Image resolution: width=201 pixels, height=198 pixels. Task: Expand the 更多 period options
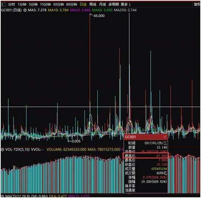click(125, 5)
